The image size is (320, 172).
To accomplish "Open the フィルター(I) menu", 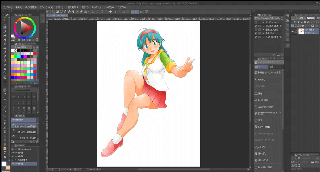I will [x=96, y=7].
